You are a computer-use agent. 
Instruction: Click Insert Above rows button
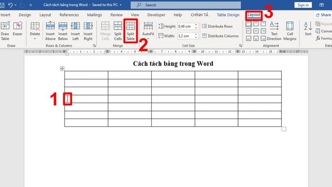pos(50,31)
